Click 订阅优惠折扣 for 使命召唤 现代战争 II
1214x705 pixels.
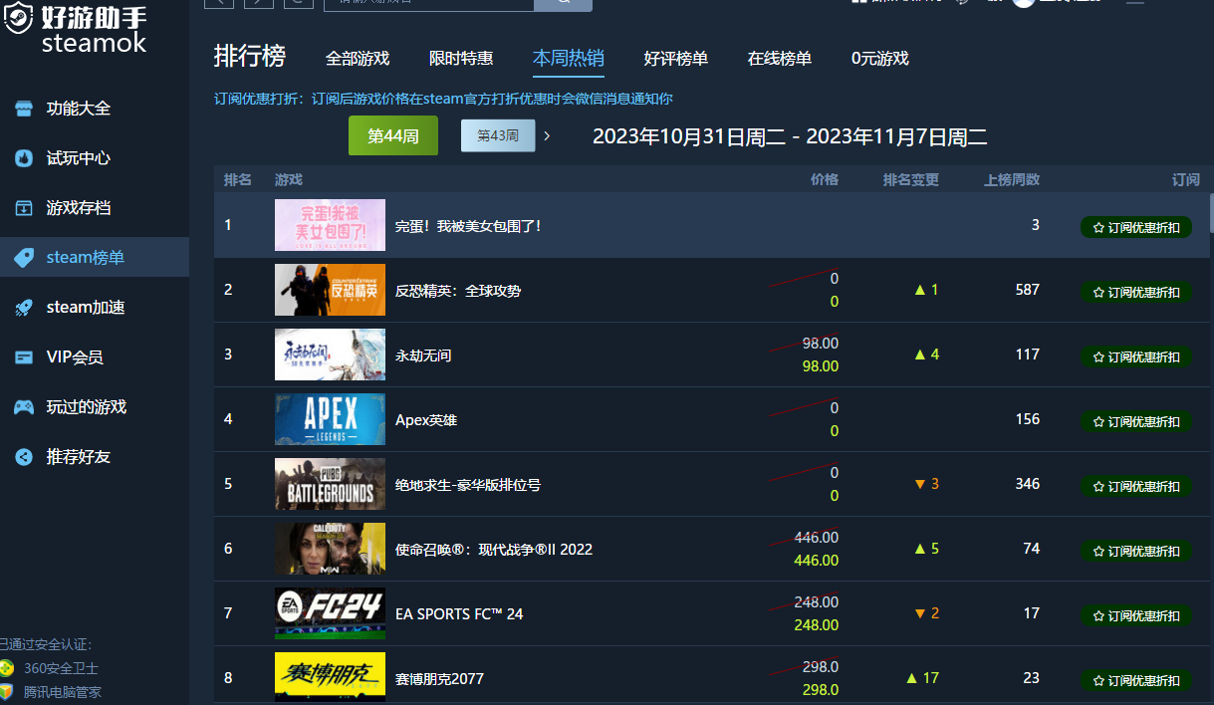[x=1136, y=551]
